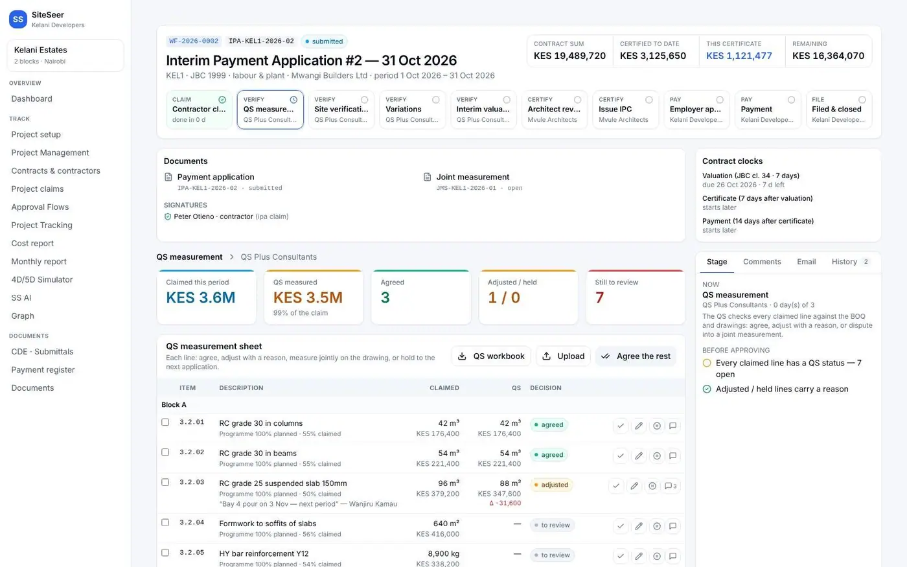Check the box for item 3.2.03
This screenshot has height=567, width=907.
[x=165, y=482]
